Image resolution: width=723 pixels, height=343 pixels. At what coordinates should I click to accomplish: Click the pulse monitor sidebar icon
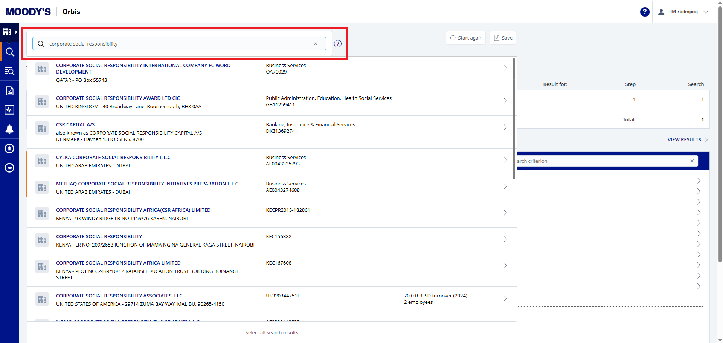pos(9,110)
